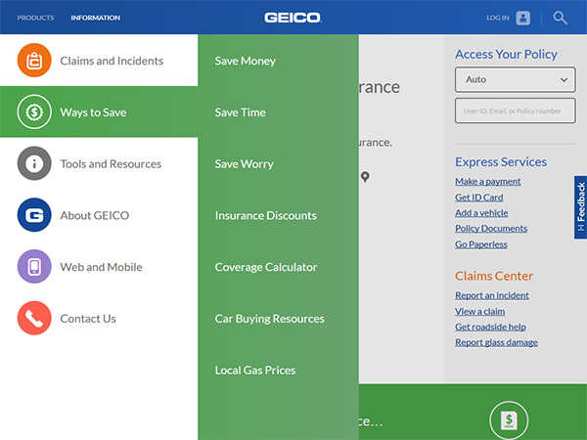The width and height of the screenshot is (587, 440).
Task: Select Ways to Save menu label
Action: tap(93, 112)
